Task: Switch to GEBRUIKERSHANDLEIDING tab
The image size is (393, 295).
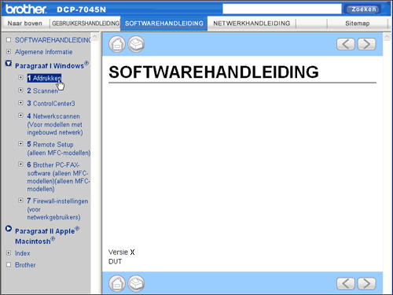Action: pyautogui.click(x=86, y=24)
